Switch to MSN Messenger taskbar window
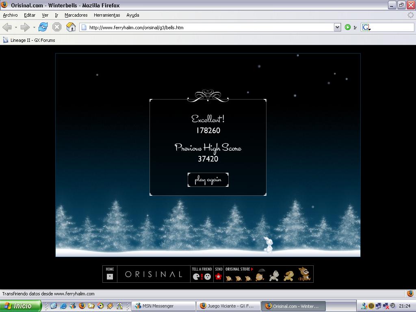Image resolution: width=416 pixels, height=312 pixels. (164, 306)
